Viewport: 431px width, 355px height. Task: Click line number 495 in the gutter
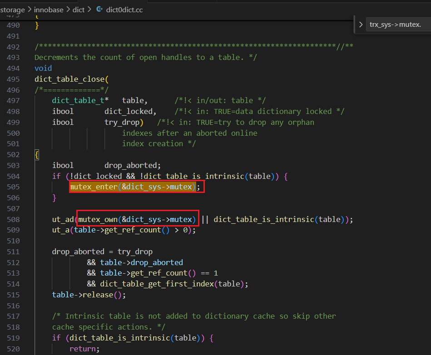tap(13, 79)
